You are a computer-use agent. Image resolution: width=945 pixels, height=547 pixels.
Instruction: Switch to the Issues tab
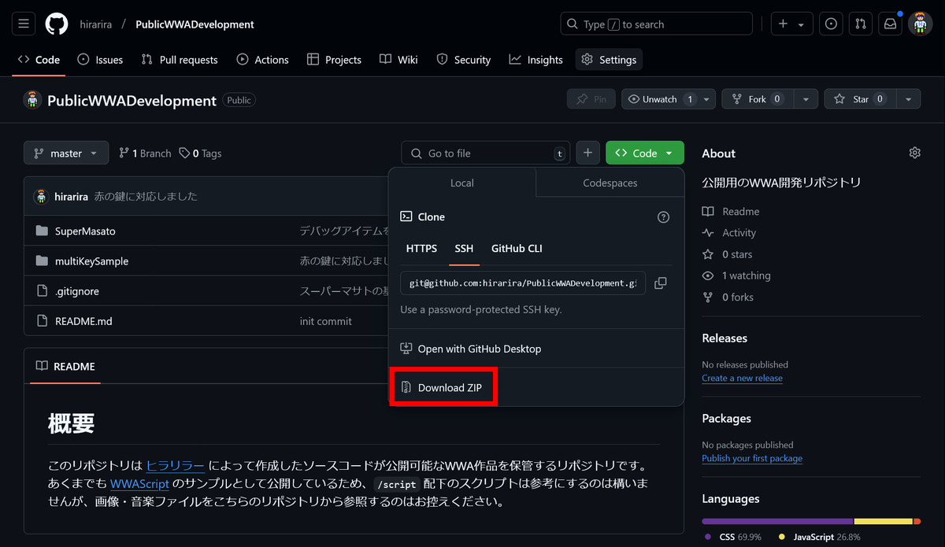(x=100, y=60)
